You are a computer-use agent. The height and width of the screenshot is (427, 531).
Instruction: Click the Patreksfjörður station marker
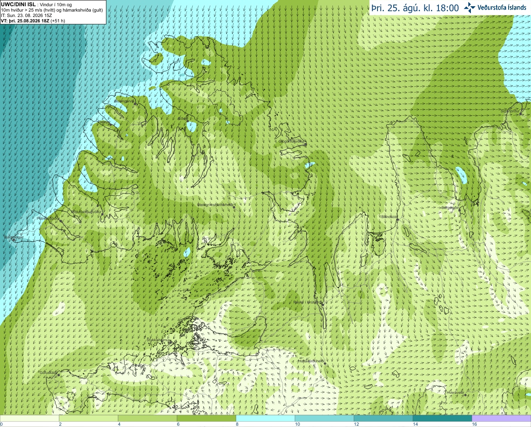pos(61,221)
